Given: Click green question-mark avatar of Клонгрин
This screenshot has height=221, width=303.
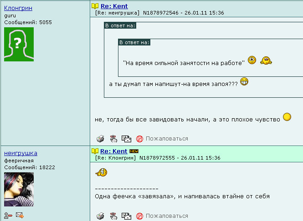Looking at the screenshot, I should pyautogui.click(x=19, y=45).
